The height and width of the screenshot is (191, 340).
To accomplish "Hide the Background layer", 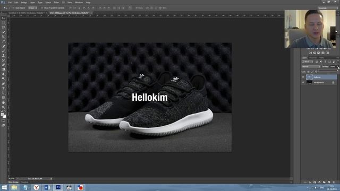I will click(x=303, y=83).
